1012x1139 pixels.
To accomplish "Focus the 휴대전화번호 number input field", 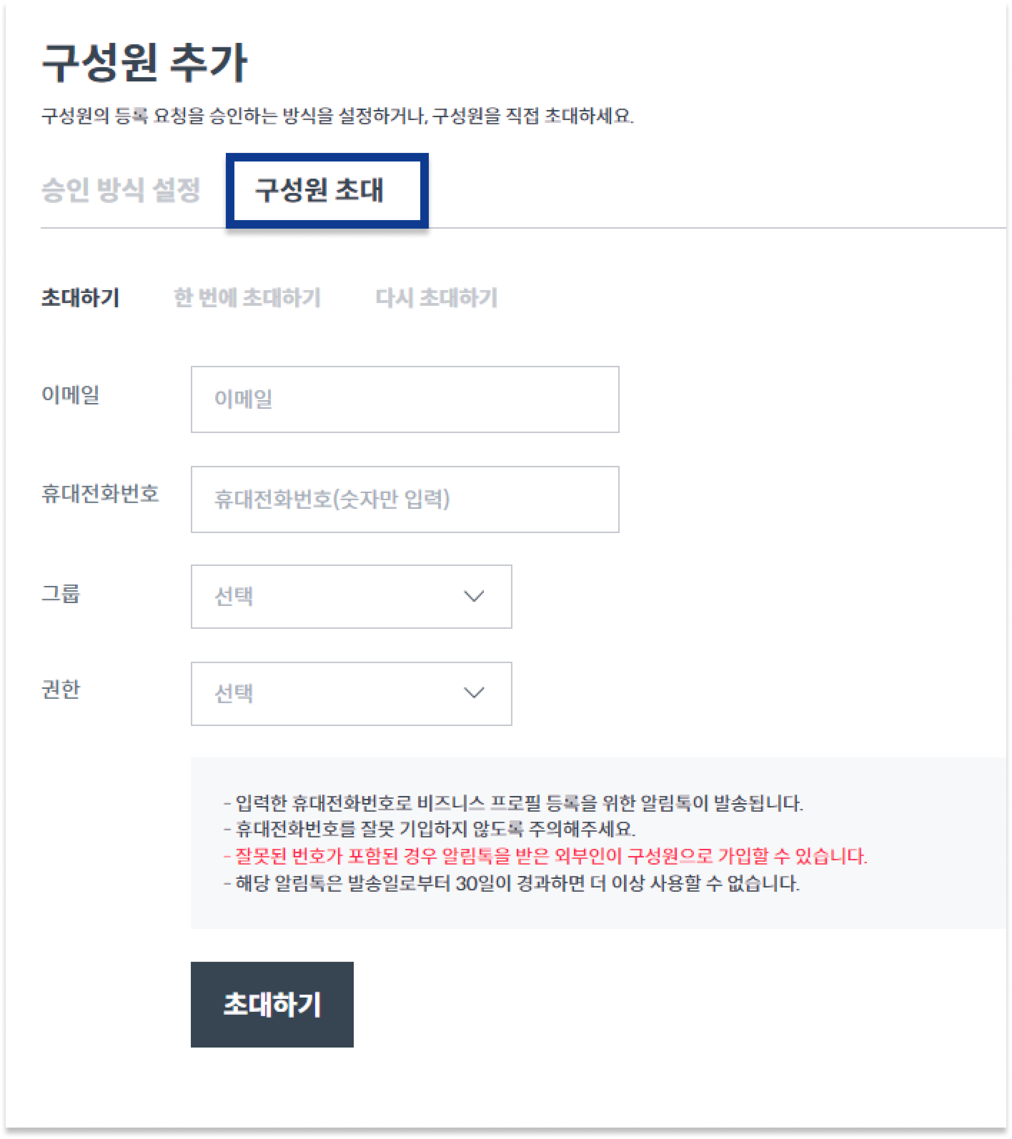I will (x=405, y=499).
